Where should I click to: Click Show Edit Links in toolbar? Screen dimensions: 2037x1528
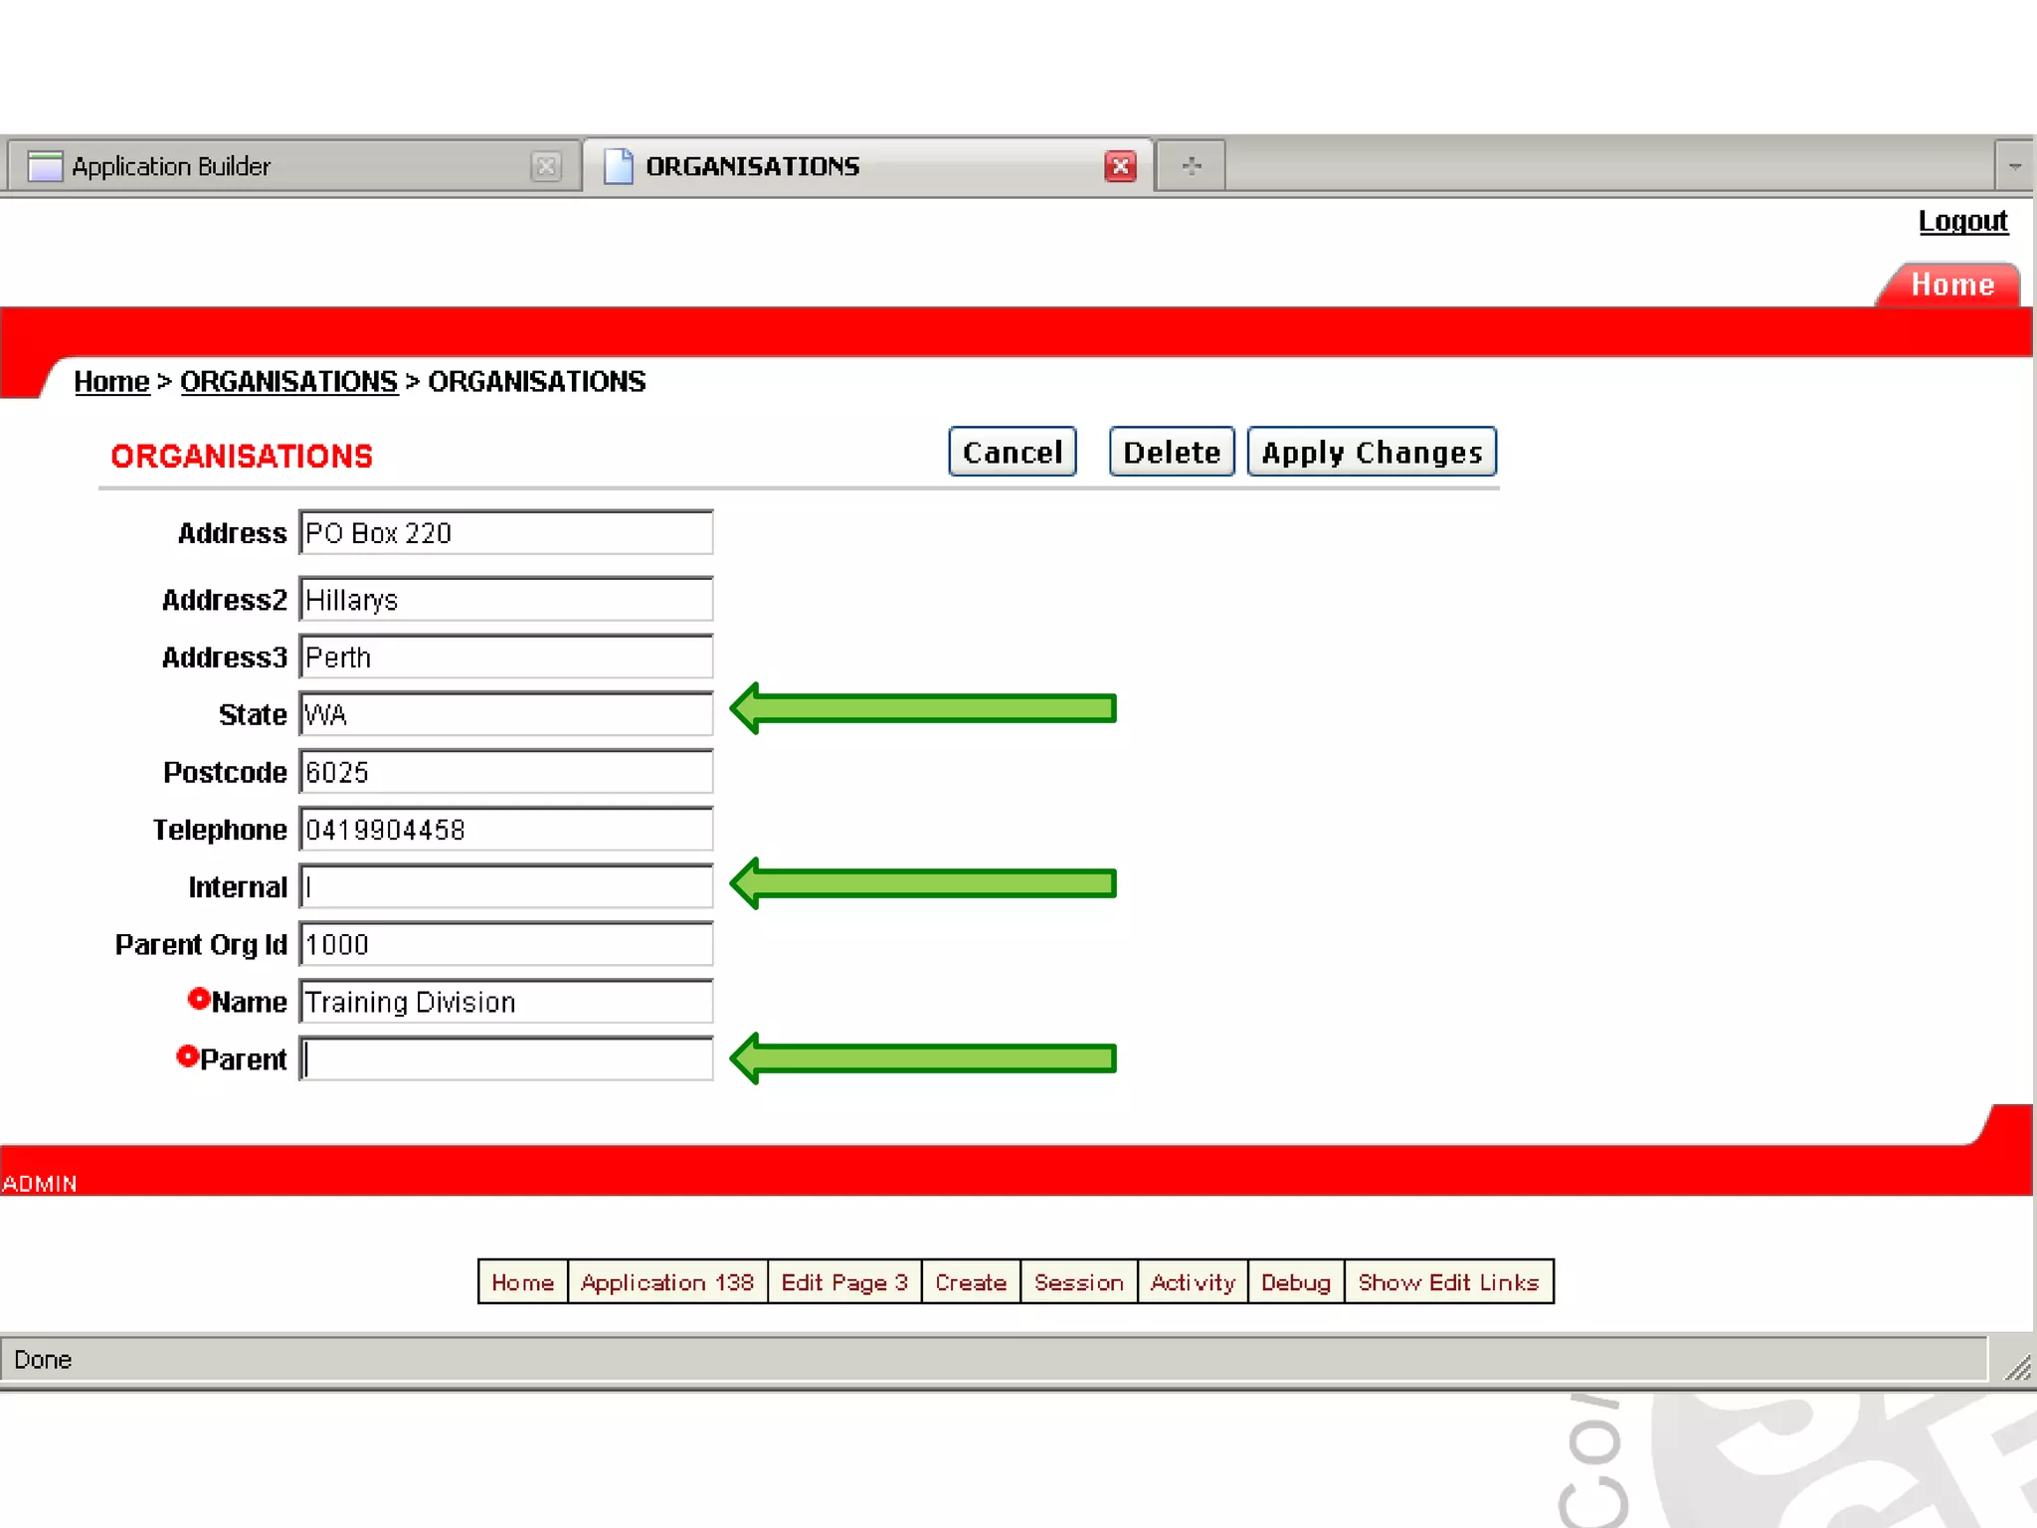(x=1447, y=1282)
